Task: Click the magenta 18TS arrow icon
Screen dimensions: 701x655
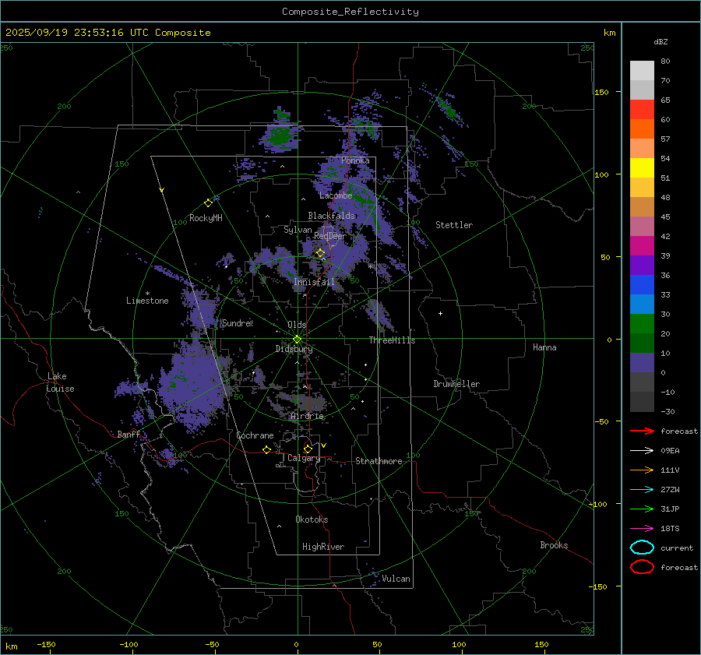Action: pyautogui.click(x=641, y=528)
